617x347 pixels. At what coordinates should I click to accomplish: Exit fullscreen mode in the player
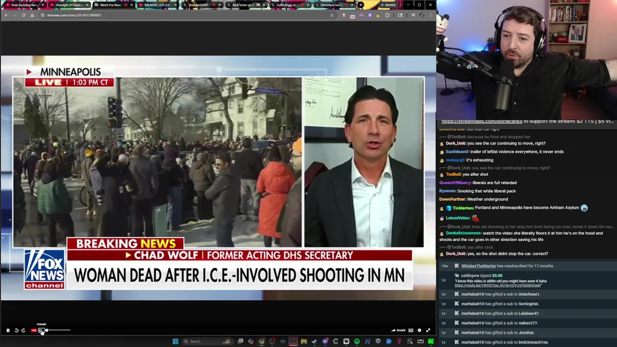[x=428, y=331]
